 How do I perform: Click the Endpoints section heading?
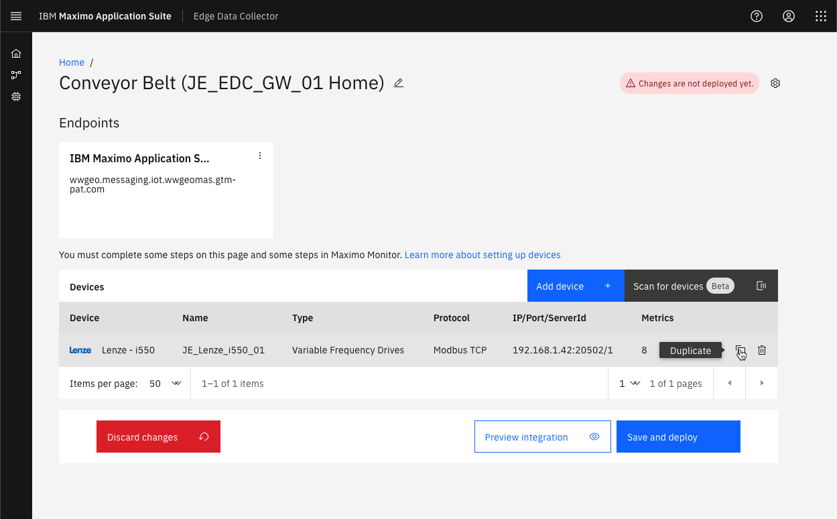click(x=89, y=123)
